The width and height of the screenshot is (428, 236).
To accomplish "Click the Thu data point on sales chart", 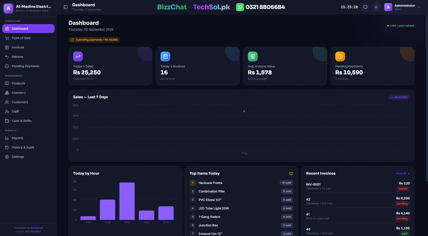I will click(x=244, y=111).
